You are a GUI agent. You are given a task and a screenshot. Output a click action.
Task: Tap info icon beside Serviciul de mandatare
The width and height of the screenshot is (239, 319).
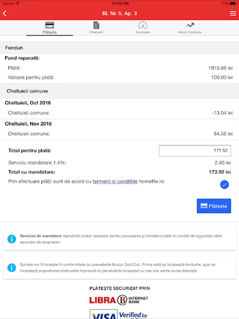12,239
